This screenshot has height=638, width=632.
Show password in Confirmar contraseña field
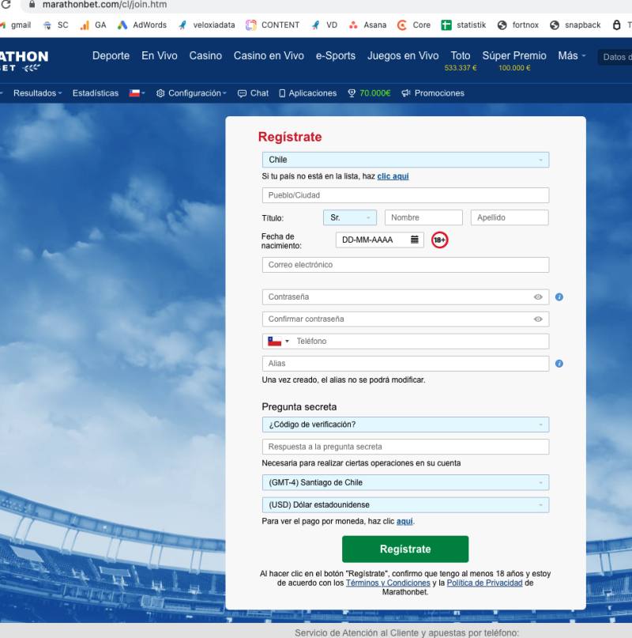point(538,319)
